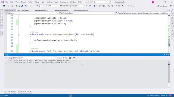Open the Window menu

tap(73, 2)
